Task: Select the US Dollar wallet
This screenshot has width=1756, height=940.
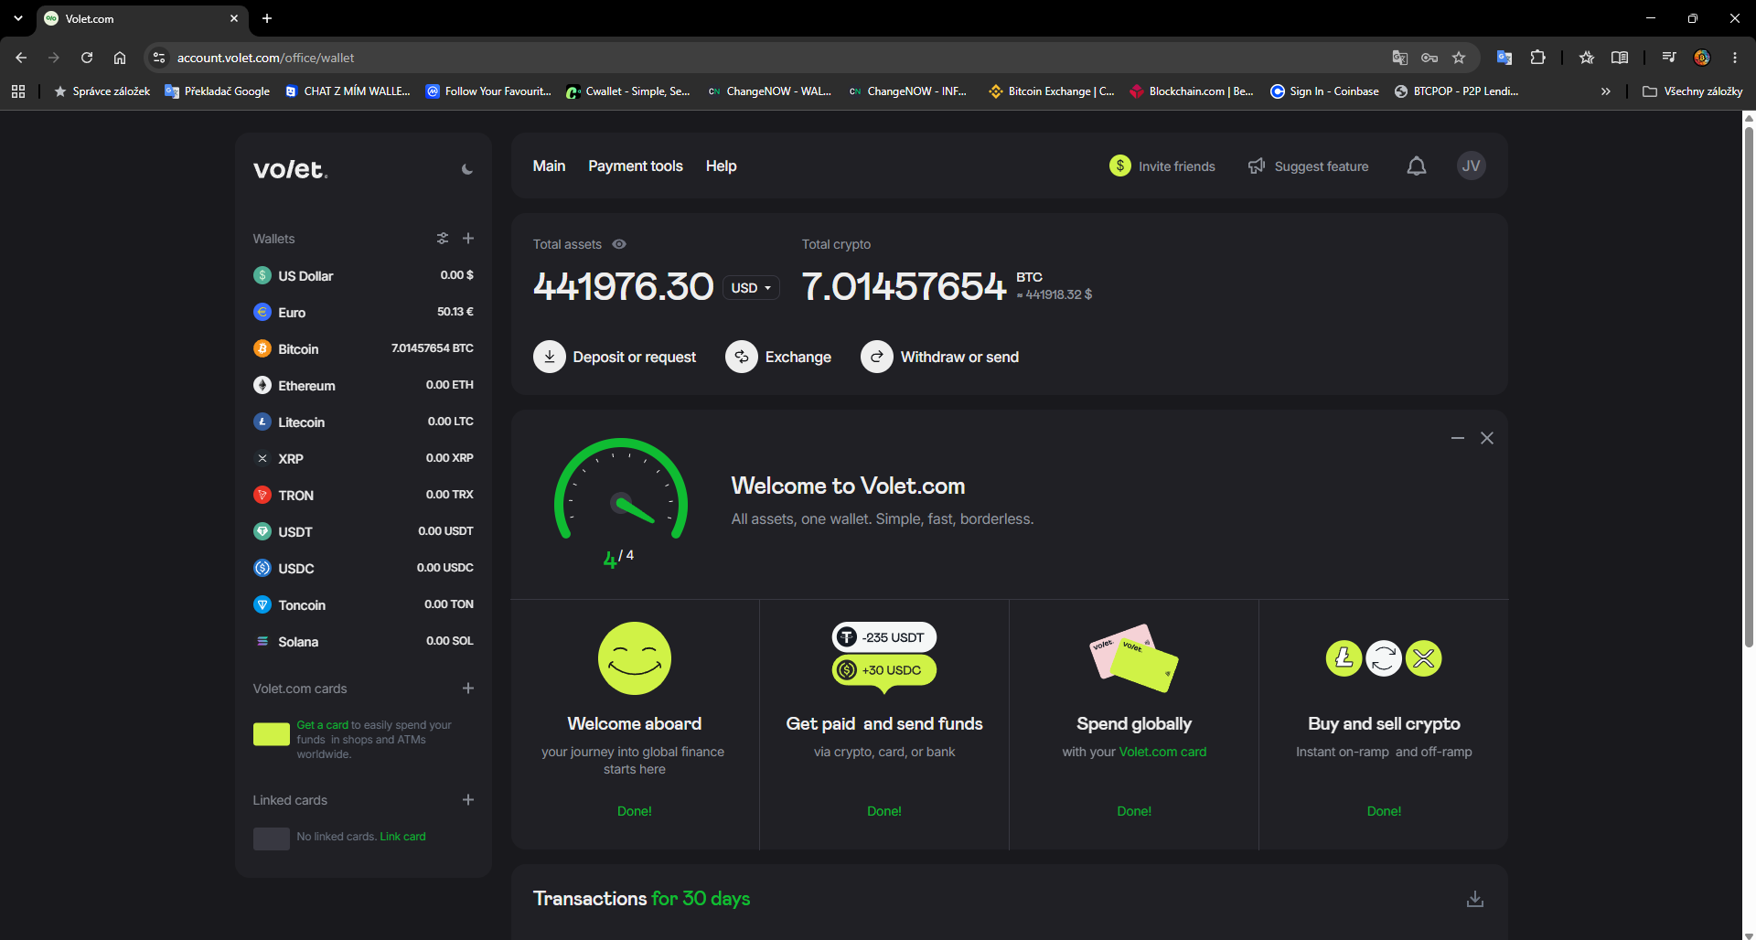Action: (x=363, y=275)
